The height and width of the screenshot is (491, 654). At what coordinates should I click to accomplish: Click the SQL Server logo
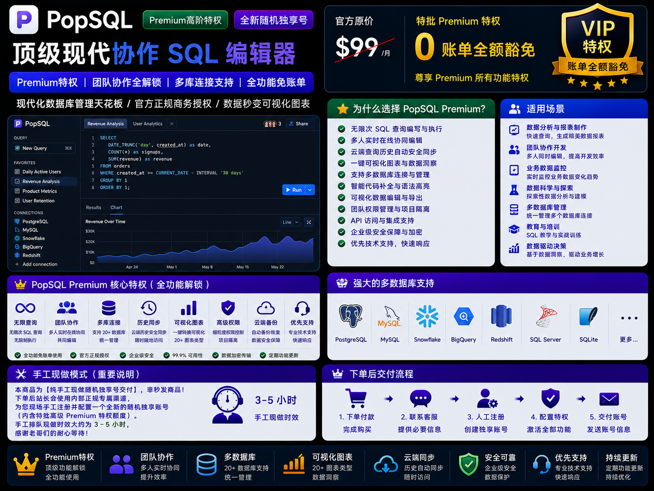click(546, 316)
